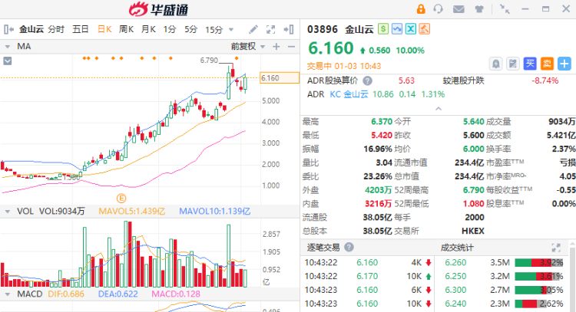Collapse the left panel arrow icon
This screenshot has width=576, height=312.
tap(8, 29)
